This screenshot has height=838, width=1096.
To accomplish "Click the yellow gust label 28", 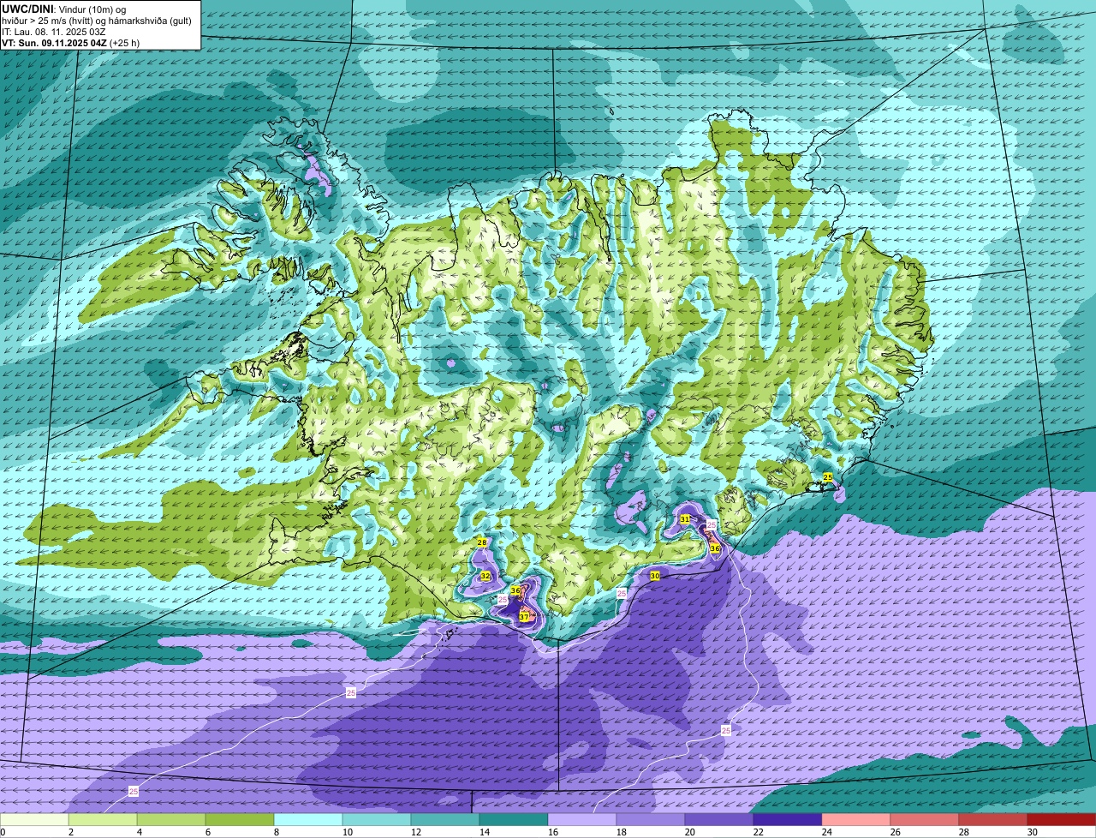I will pyautogui.click(x=482, y=542).
